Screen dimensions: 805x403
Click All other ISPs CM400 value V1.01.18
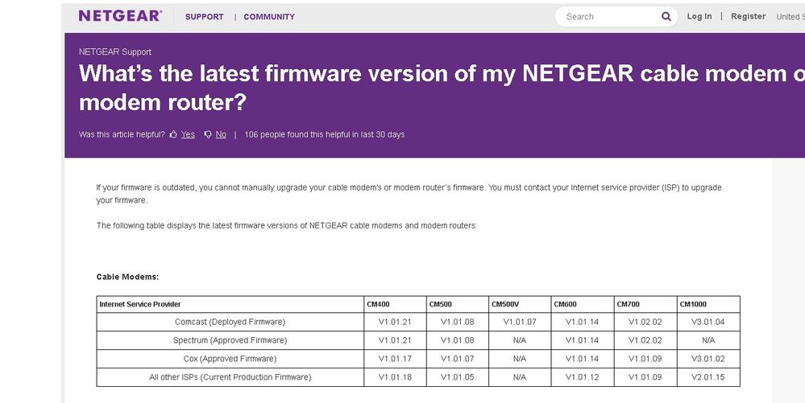(395, 377)
